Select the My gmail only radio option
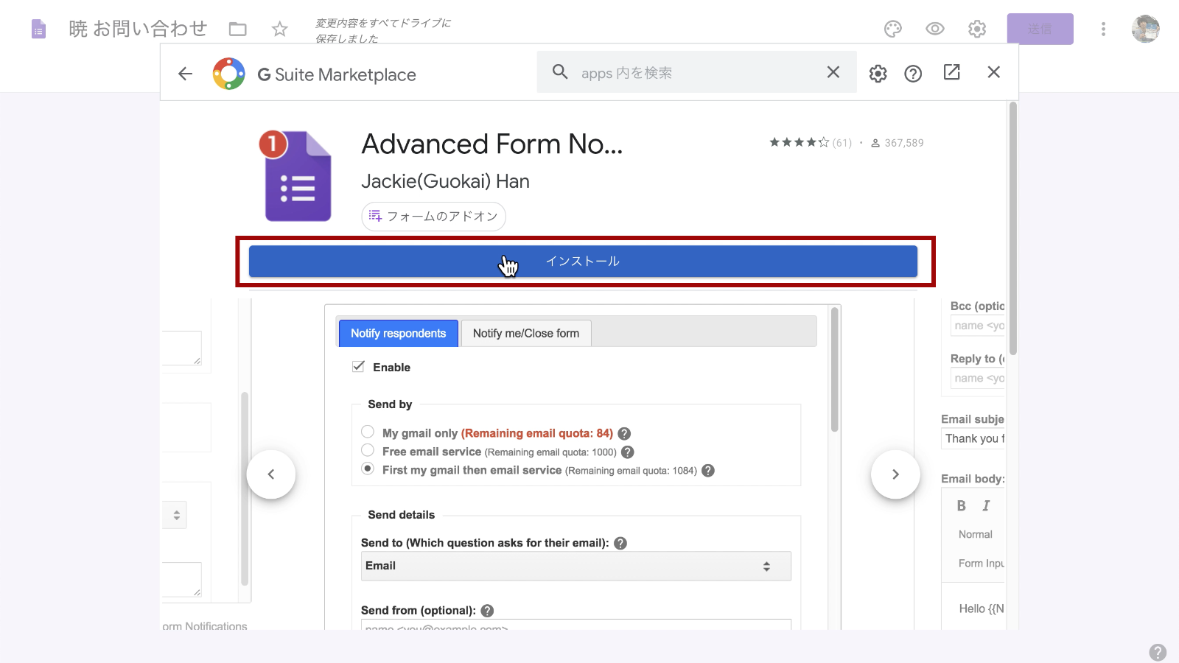 368,432
